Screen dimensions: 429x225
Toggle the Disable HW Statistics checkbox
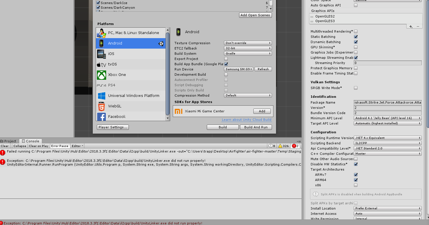pos(356,164)
